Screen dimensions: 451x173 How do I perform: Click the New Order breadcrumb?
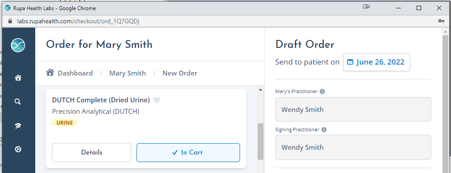click(x=180, y=73)
